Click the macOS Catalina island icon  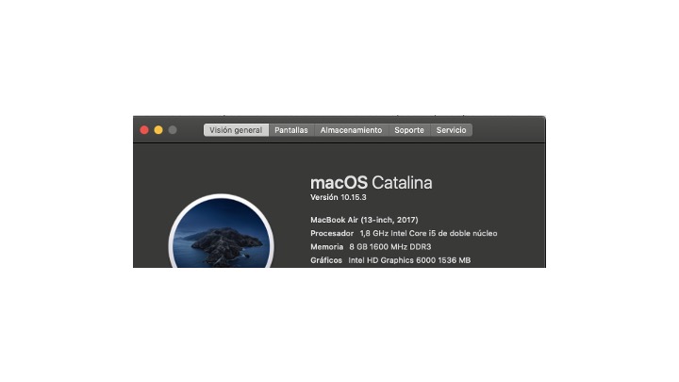coord(221,232)
